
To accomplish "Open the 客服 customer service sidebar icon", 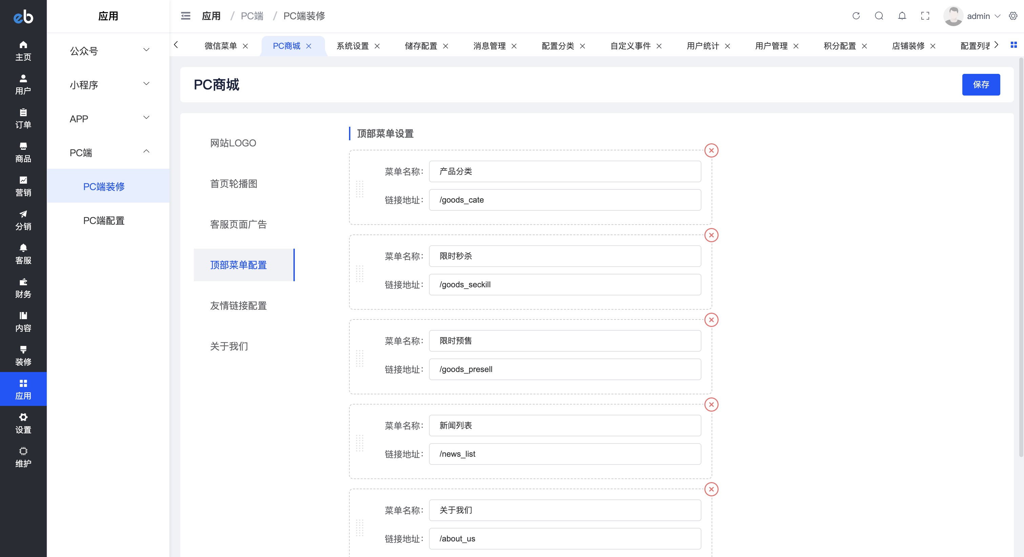I will click(23, 254).
